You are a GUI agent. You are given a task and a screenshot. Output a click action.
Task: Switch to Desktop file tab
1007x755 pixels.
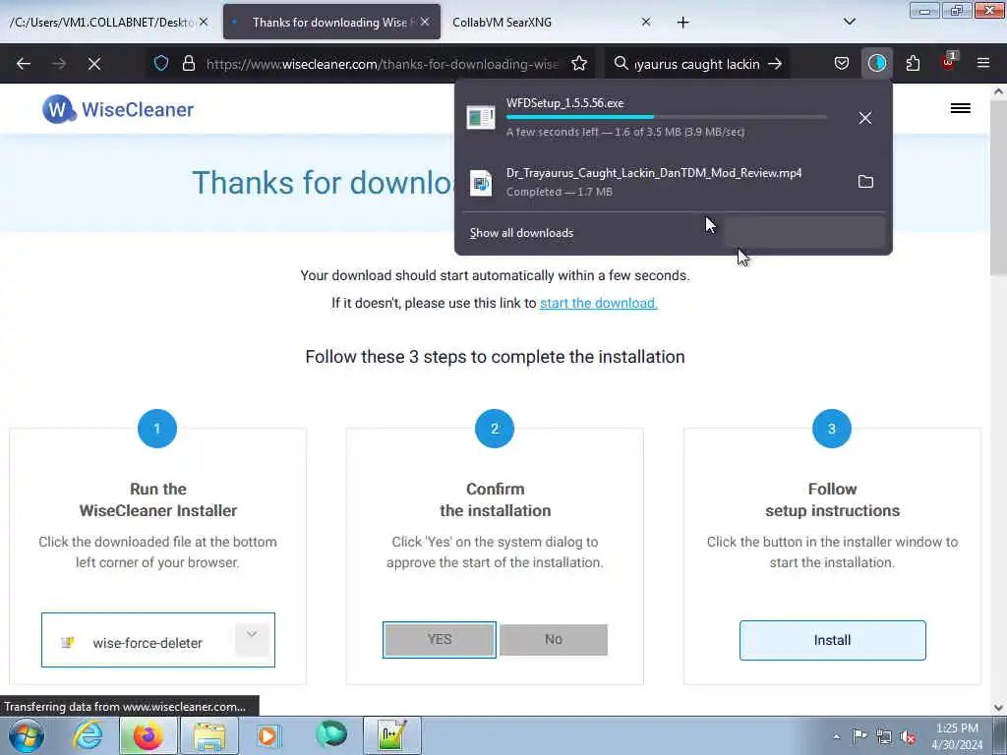coord(101,22)
